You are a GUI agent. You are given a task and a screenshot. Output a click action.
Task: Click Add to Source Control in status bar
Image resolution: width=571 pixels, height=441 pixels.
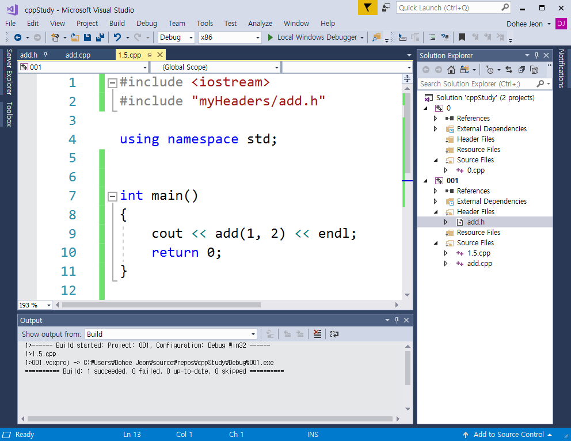click(508, 435)
